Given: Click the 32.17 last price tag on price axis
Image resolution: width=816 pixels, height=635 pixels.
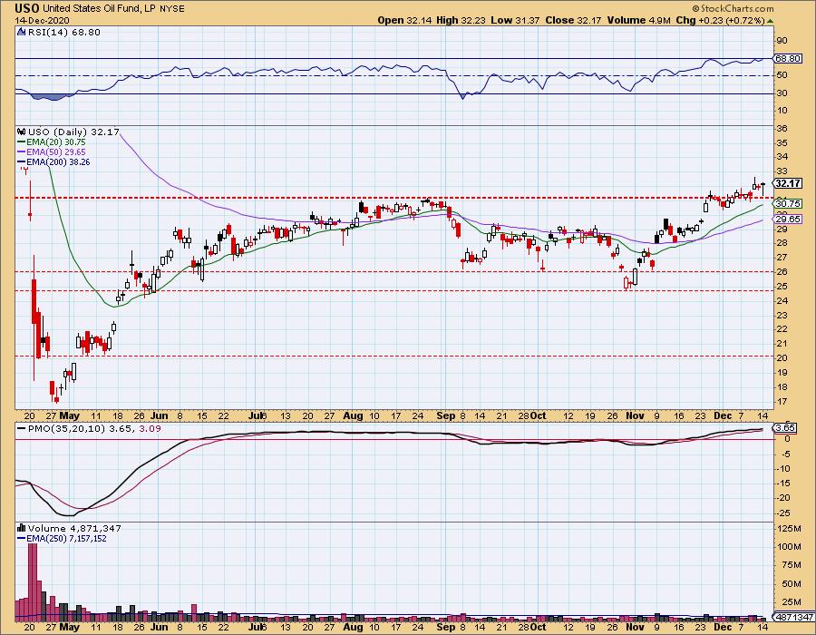Looking at the screenshot, I should pyautogui.click(x=788, y=183).
